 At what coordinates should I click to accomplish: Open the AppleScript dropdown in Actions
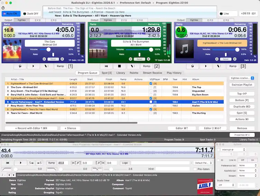[x=248, y=170]
